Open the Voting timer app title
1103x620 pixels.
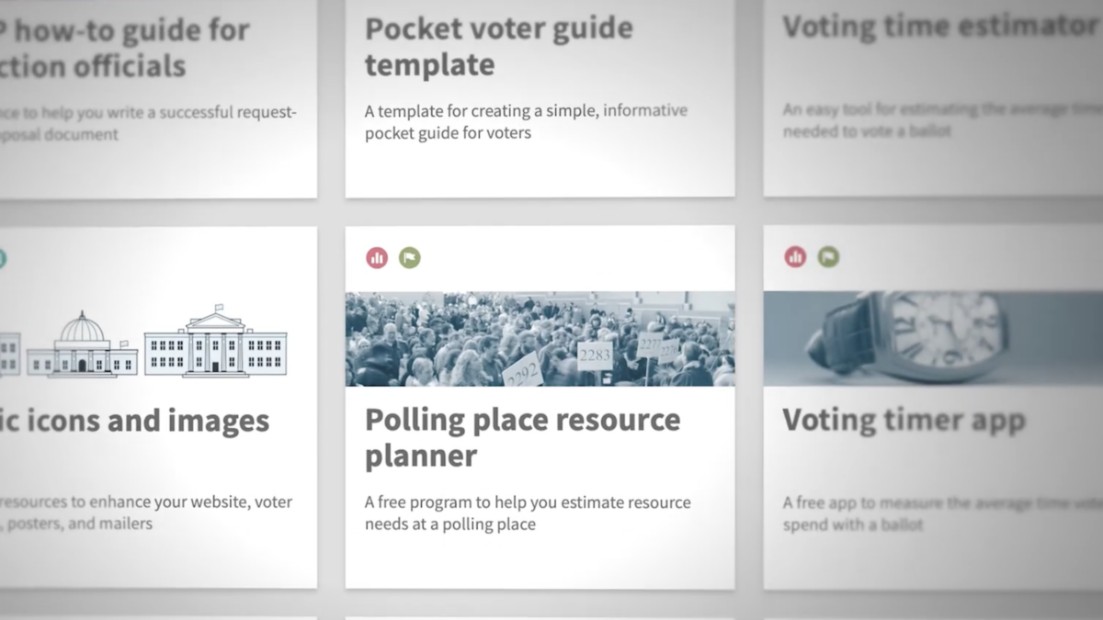pyautogui.click(x=904, y=421)
